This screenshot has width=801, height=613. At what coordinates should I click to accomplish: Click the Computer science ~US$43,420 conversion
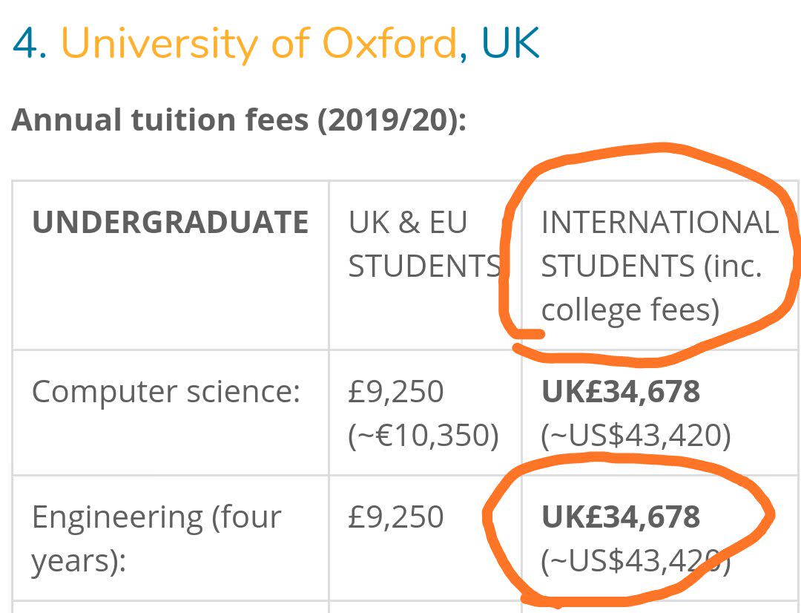click(x=636, y=435)
